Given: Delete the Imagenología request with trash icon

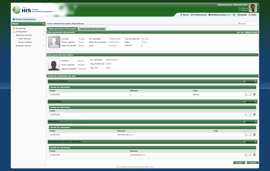Looking at the screenshot, I should click(x=254, y=115).
